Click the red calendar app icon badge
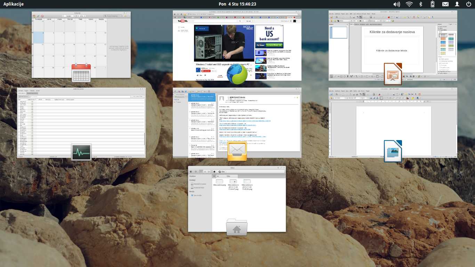Viewport: 475px width, 267px height. 81,73
